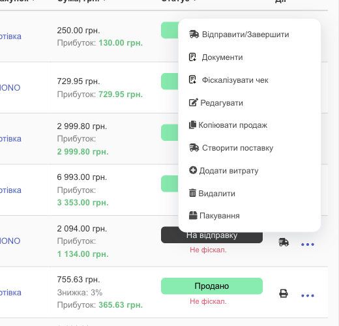339x326 pixels.
Task: Click the 250.00 грн. amount
Action: point(78,31)
